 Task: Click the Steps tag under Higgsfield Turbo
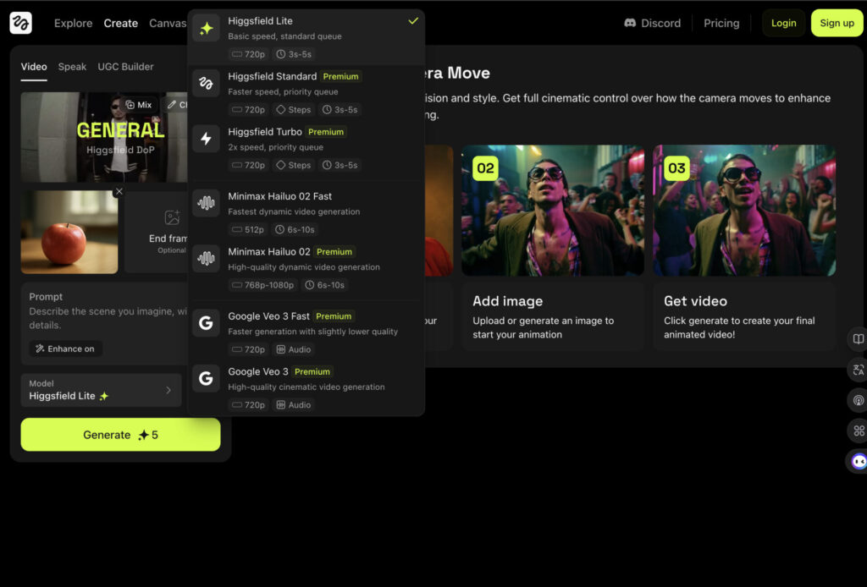[294, 165]
